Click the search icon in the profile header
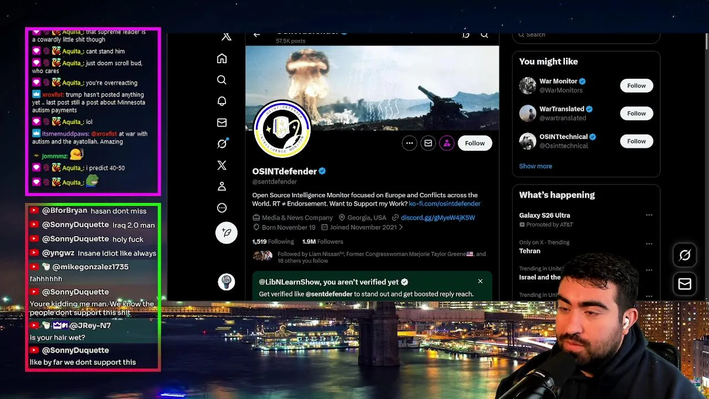 (484, 35)
